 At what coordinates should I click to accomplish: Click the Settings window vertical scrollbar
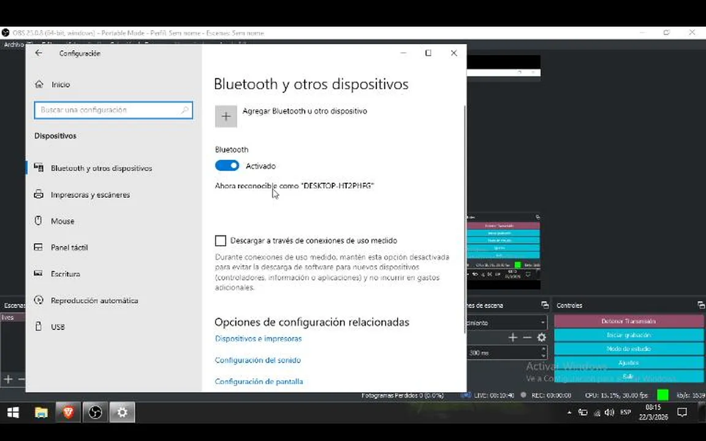464,219
